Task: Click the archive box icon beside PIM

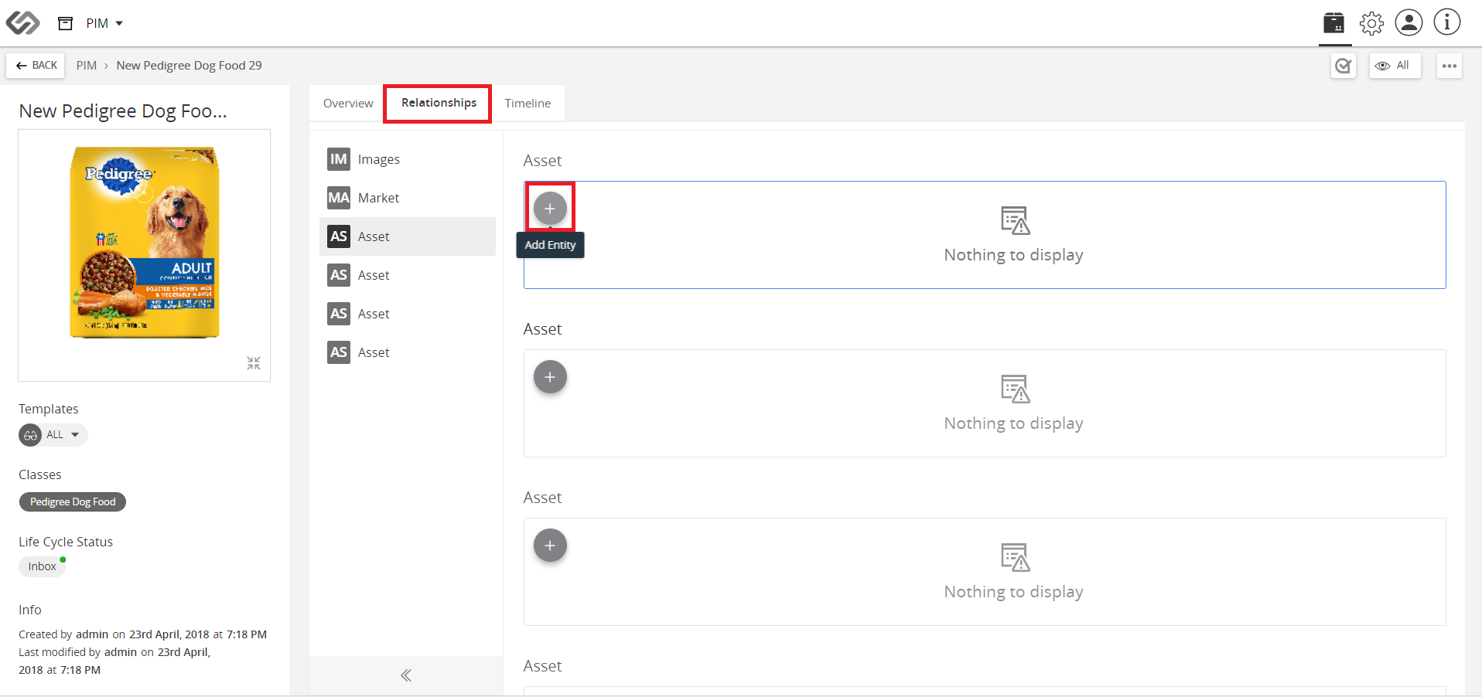Action: (x=66, y=23)
